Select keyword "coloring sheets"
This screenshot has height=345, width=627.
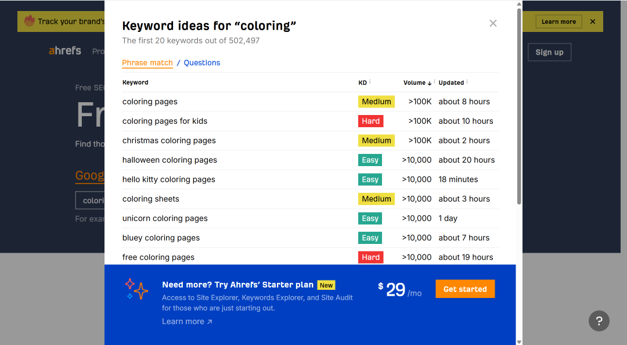coord(151,199)
